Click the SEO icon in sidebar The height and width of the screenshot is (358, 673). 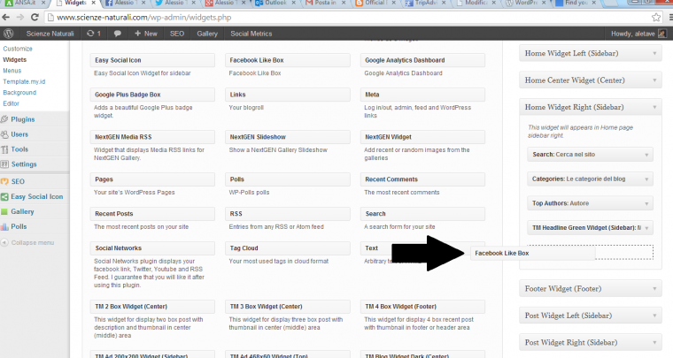coord(4,181)
